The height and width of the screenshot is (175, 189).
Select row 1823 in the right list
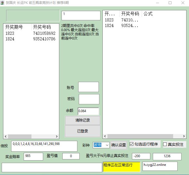pyautogui.click(x=109, y=20)
